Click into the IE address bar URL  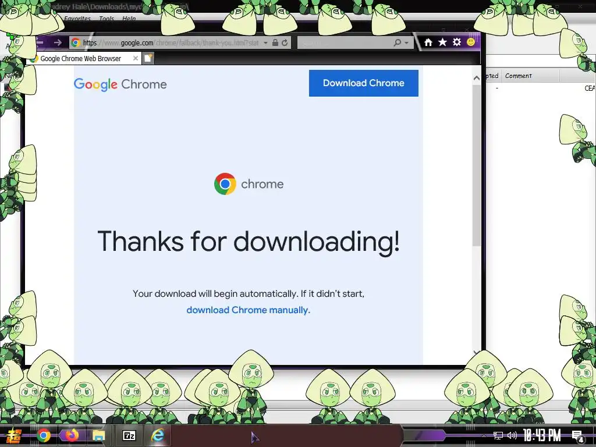(x=171, y=42)
